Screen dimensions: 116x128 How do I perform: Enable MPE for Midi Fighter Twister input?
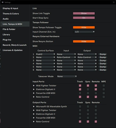coord(104,86)
